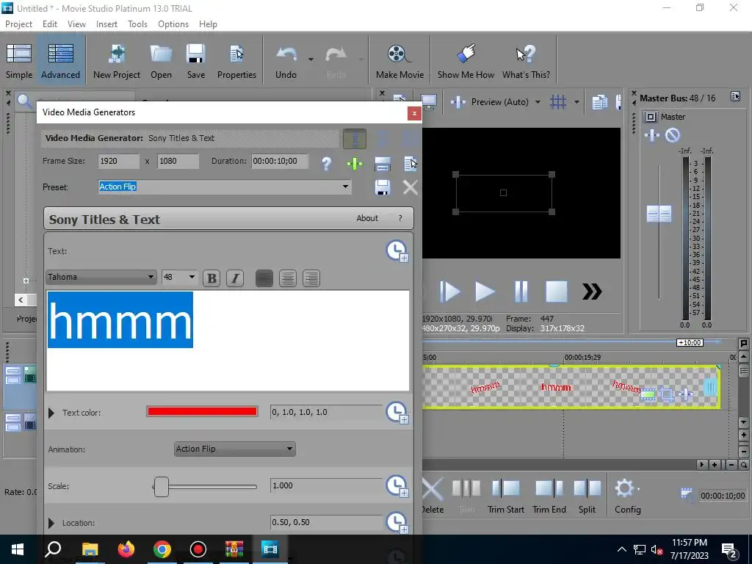This screenshot has height=564, width=752.
Task: Toggle animation keyframes for Location
Action: [397, 523]
